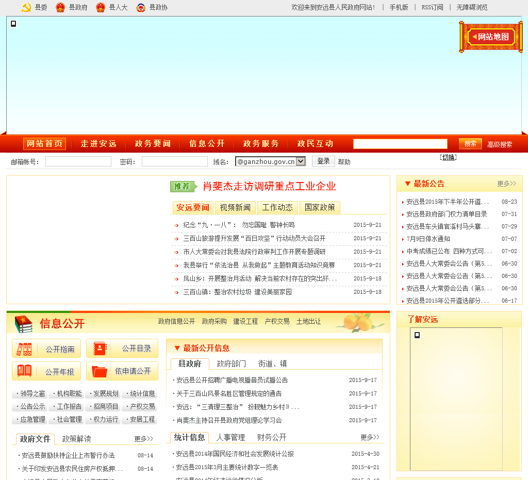The height and width of the screenshot is (480, 528).
Task: Open 政务要闻 in the navigation bar
Action: 153,144
